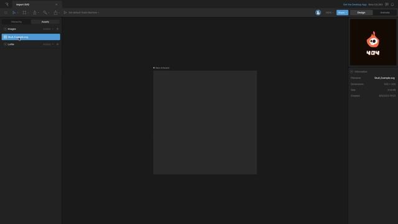Viewport: 398px width, 224px height.
Task: Open the hamburger menu in toolbar
Action: [6, 12]
